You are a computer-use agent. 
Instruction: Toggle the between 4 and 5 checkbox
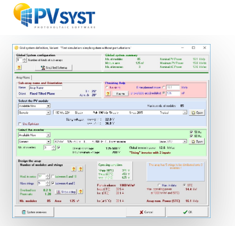[53, 183]
